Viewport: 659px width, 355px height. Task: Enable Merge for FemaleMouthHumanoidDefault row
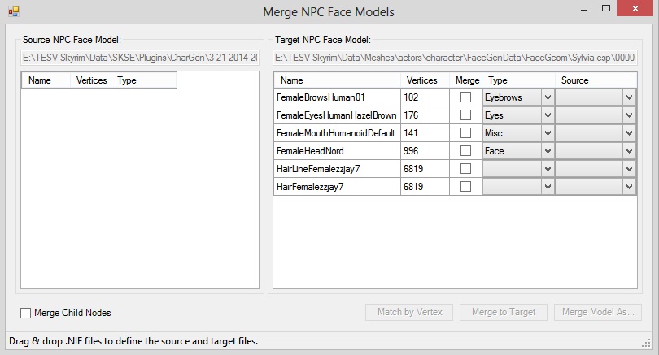coord(465,133)
